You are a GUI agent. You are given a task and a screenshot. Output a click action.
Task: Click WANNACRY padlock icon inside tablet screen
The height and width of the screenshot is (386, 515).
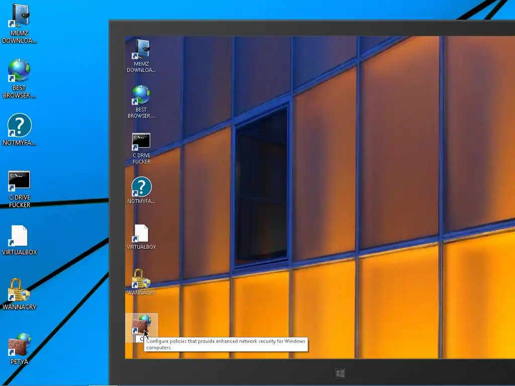[x=141, y=278]
